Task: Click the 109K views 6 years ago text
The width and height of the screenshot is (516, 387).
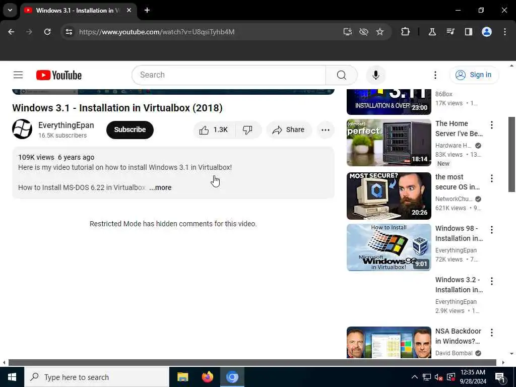Action: pos(56,157)
